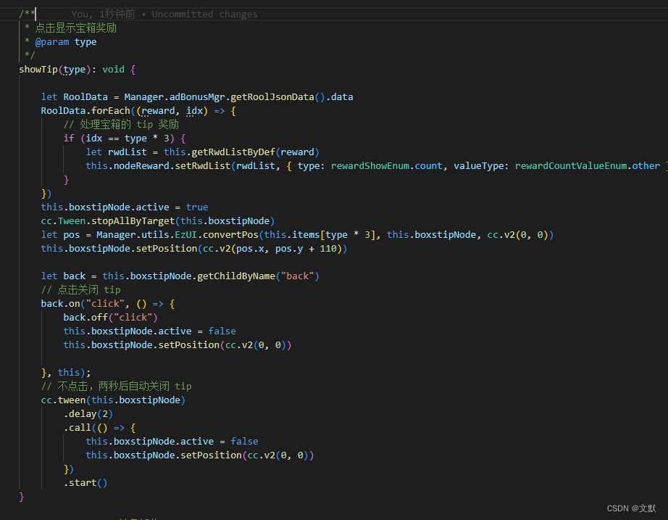
Task: Click 'rewardCountValueEnum' identifier
Action: [571, 166]
